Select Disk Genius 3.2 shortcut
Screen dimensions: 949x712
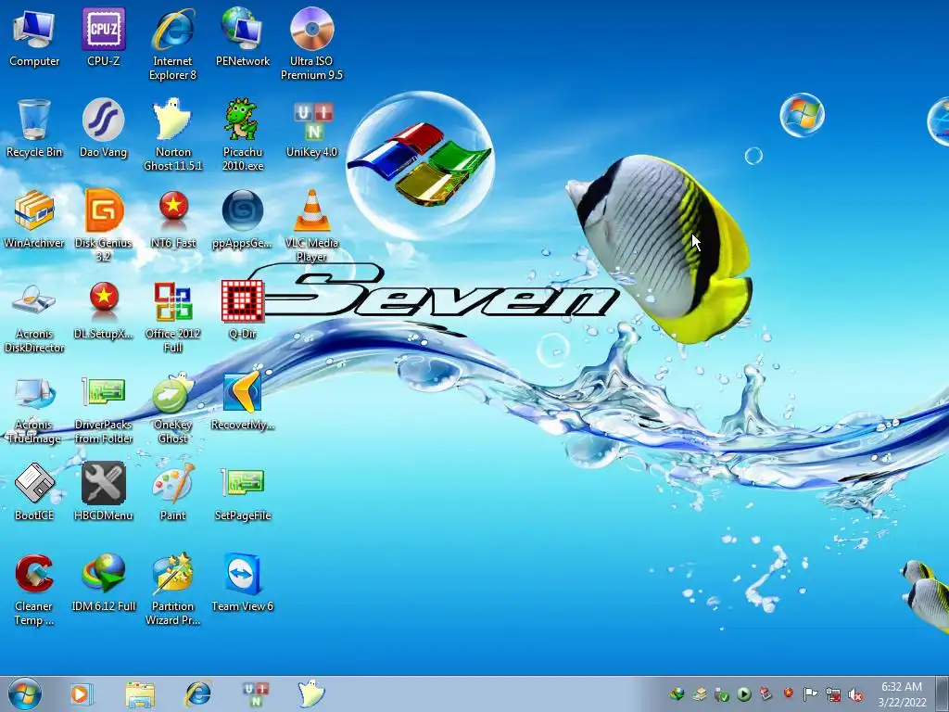pos(104,227)
